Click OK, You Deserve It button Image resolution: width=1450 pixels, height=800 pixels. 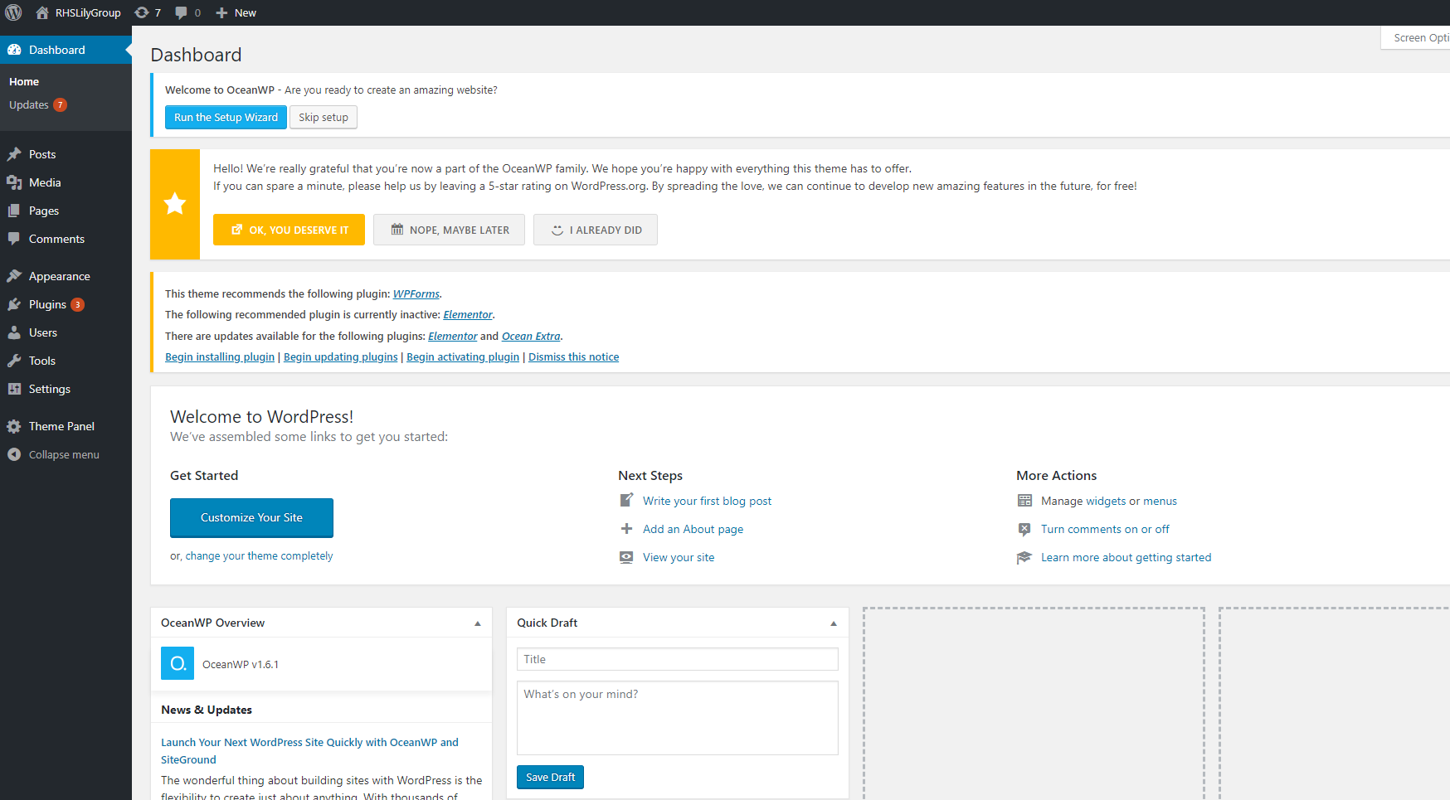coord(289,230)
